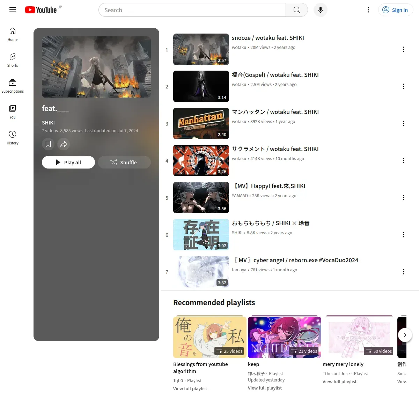Open title cyber angel / reborn.exe #VocaDuo2024

tap(295, 260)
